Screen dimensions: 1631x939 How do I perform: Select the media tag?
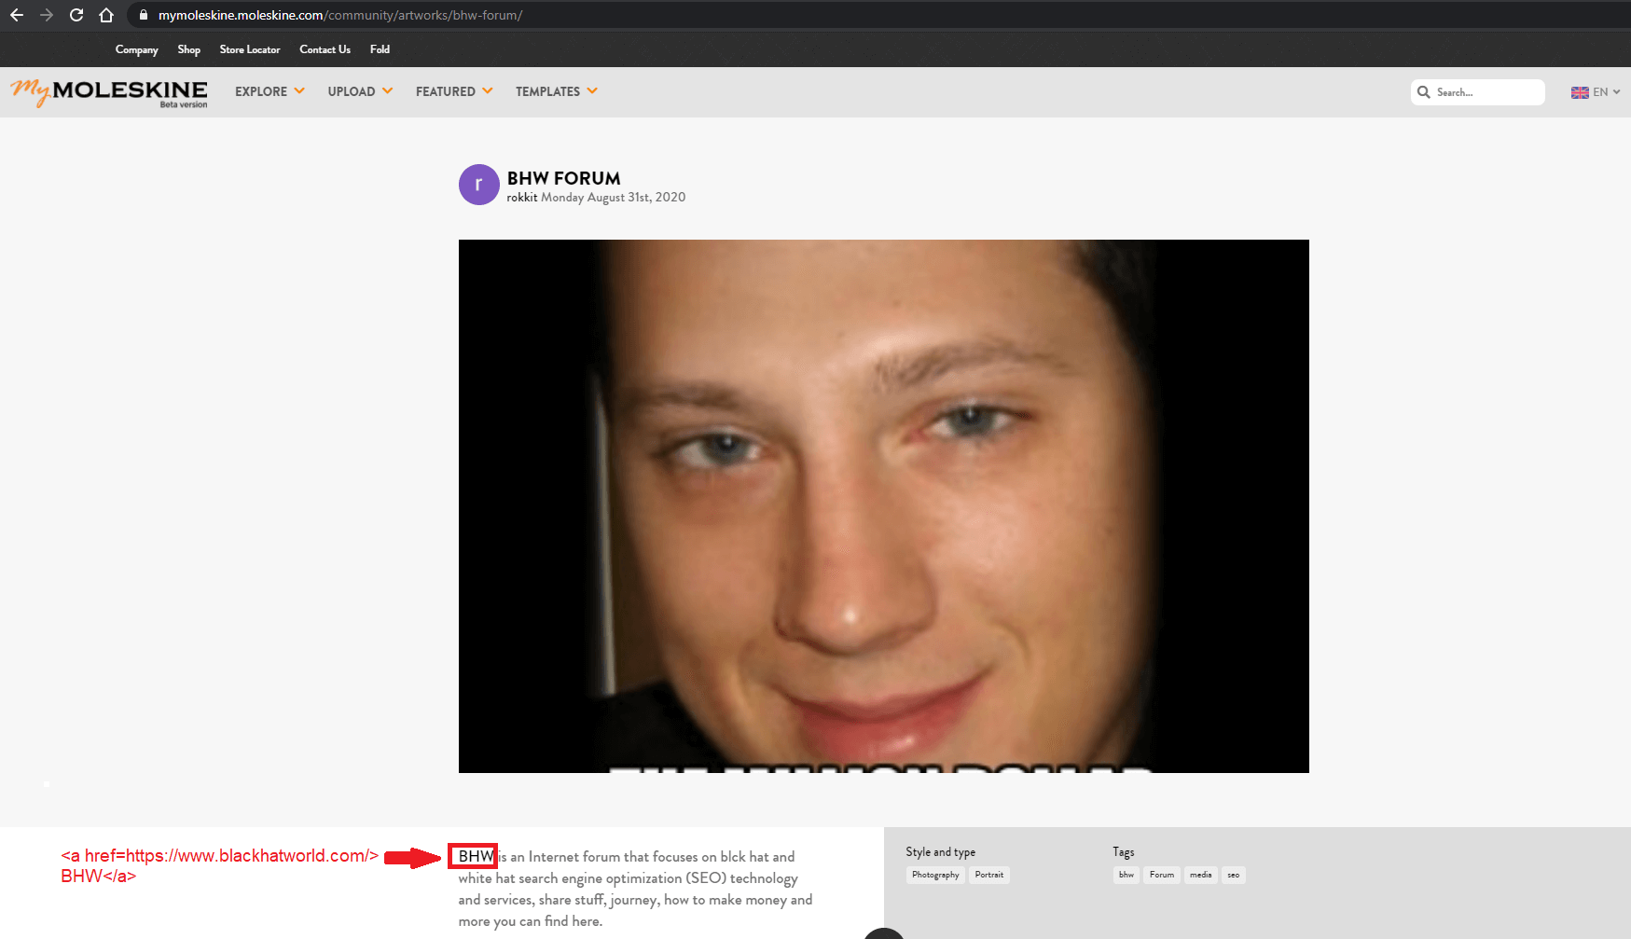click(x=1201, y=875)
